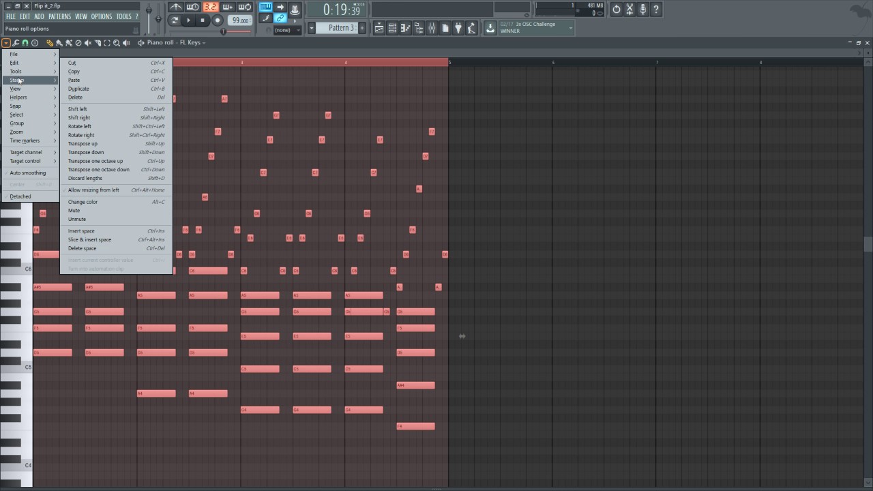The image size is (873, 491).
Task: Select the pencil draw tool
Action: (49, 43)
